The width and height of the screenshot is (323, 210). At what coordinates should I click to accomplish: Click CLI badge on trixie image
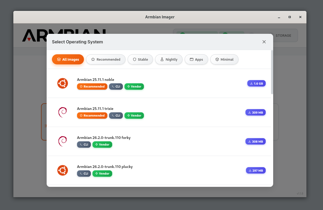pos(116,116)
